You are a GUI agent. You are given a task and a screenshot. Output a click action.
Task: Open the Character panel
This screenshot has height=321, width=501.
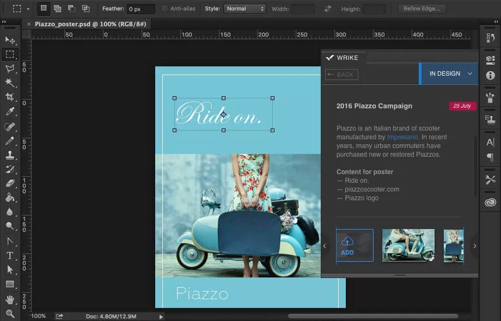(490, 143)
